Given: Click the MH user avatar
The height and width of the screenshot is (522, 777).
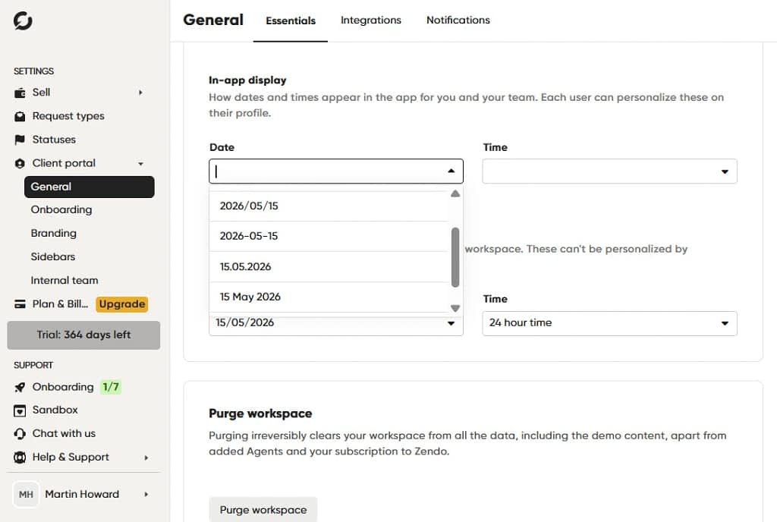Looking at the screenshot, I should [26, 494].
